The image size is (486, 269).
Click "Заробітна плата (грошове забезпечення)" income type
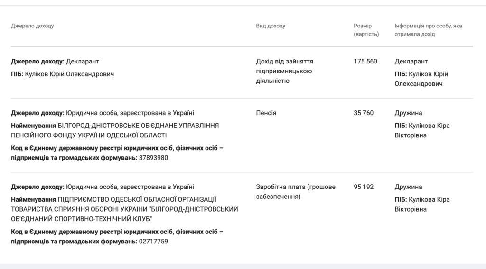pos(295,192)
